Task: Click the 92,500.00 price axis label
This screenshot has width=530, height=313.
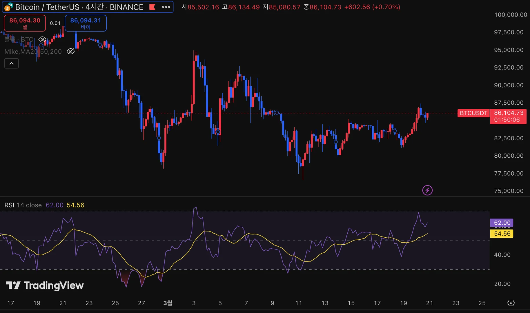Action: pyautogui.click(x=509, y=68)
